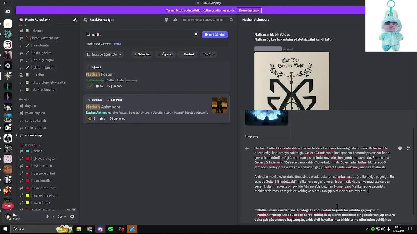Filter posts by Seherbaz tag
417x234 pixels.
[x=142, y=54]
